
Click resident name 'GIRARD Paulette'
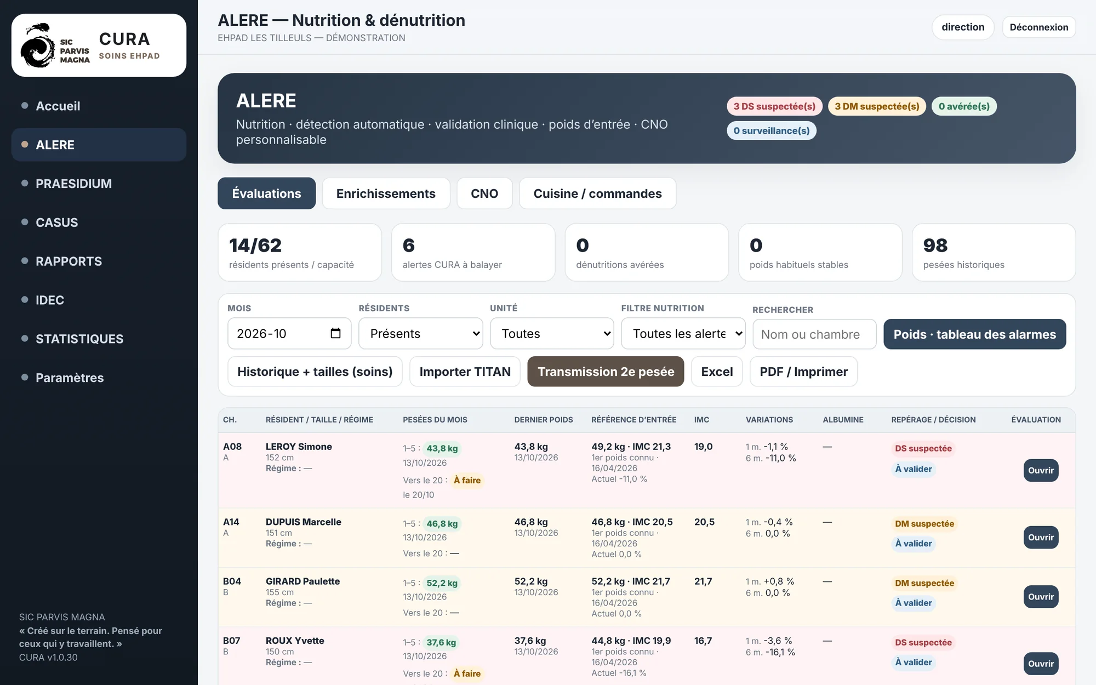302,581
